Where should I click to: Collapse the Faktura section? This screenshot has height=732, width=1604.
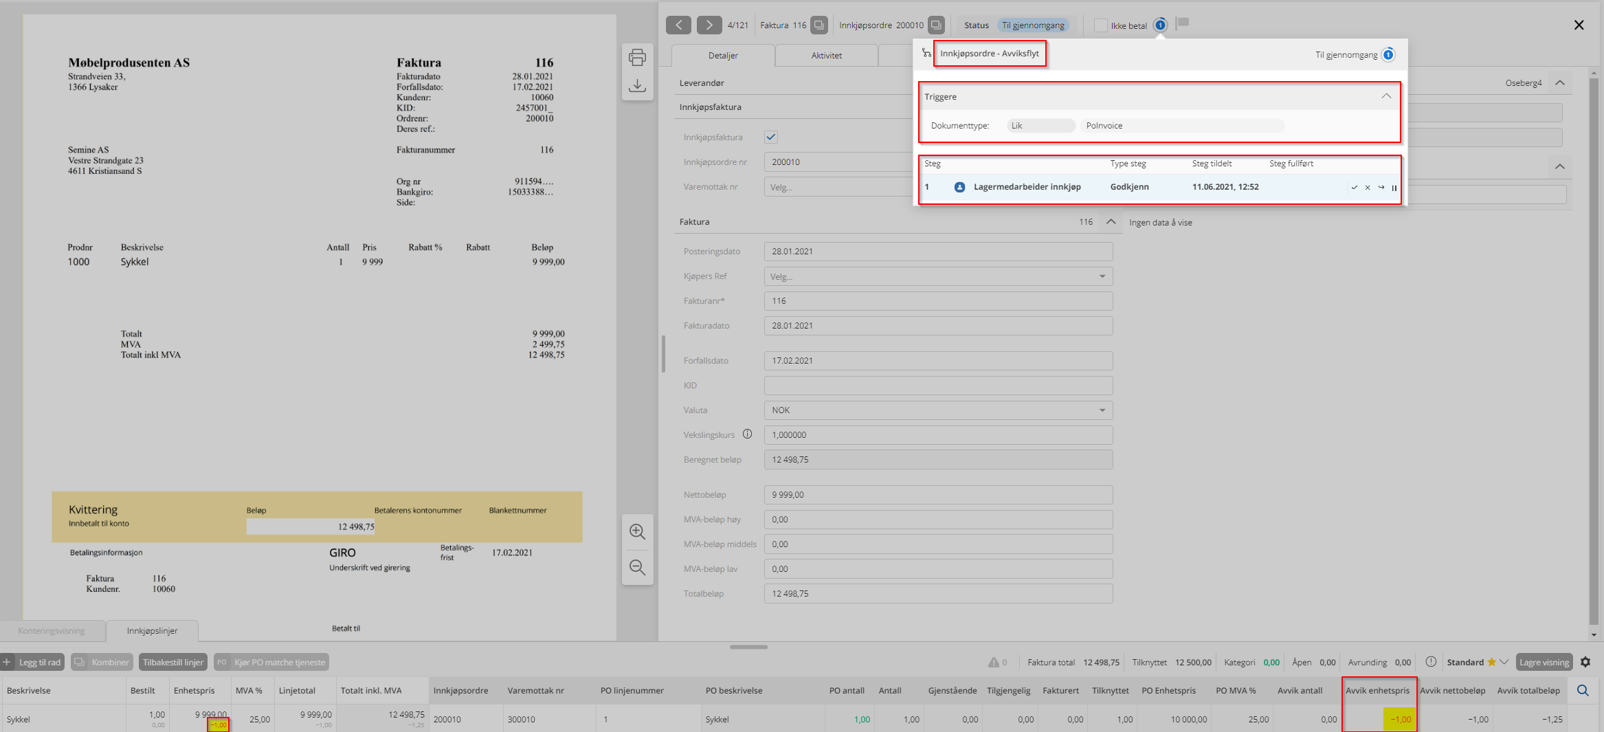tap(1111, 222)
